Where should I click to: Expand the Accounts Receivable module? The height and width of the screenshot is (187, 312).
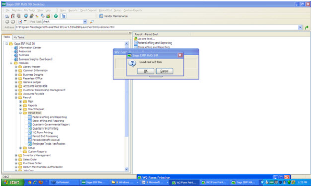16,86
